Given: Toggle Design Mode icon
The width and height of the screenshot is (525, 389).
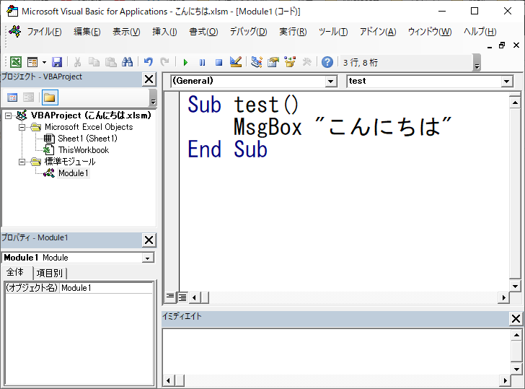Looking at the screenshot, I should pyautogui.click(x=236, y=62).
